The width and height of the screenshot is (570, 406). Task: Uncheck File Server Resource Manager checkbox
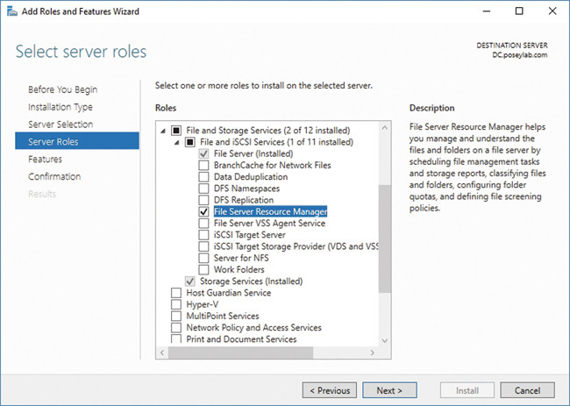tap(204, 211)
